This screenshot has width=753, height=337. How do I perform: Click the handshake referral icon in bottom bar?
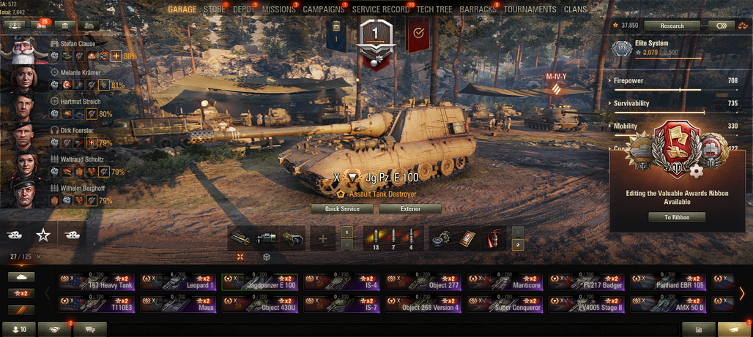(x=54, y=330)
